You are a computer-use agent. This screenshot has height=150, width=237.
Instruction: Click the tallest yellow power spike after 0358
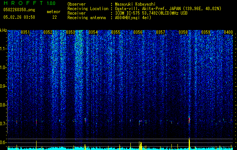click(x=189, y=144)
